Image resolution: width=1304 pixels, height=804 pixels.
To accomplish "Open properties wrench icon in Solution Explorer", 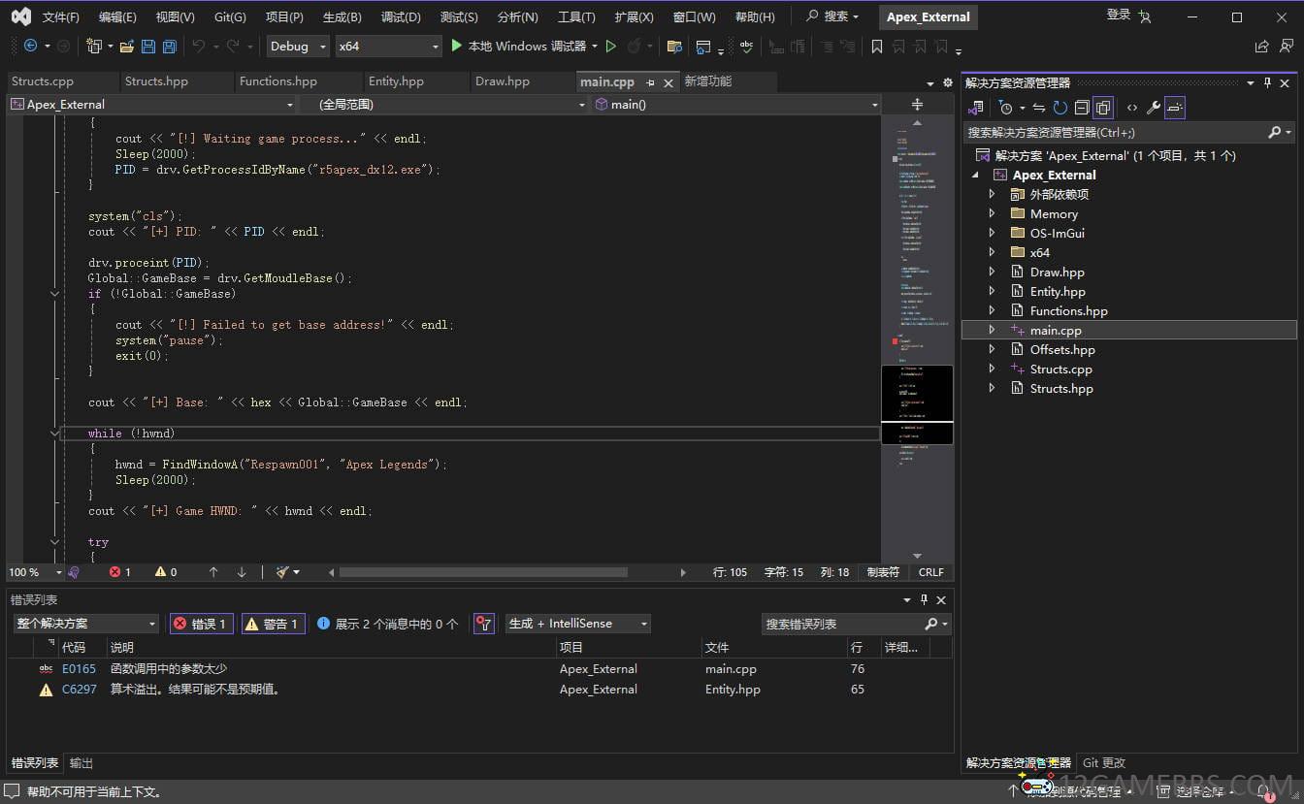I will 1153,108.
